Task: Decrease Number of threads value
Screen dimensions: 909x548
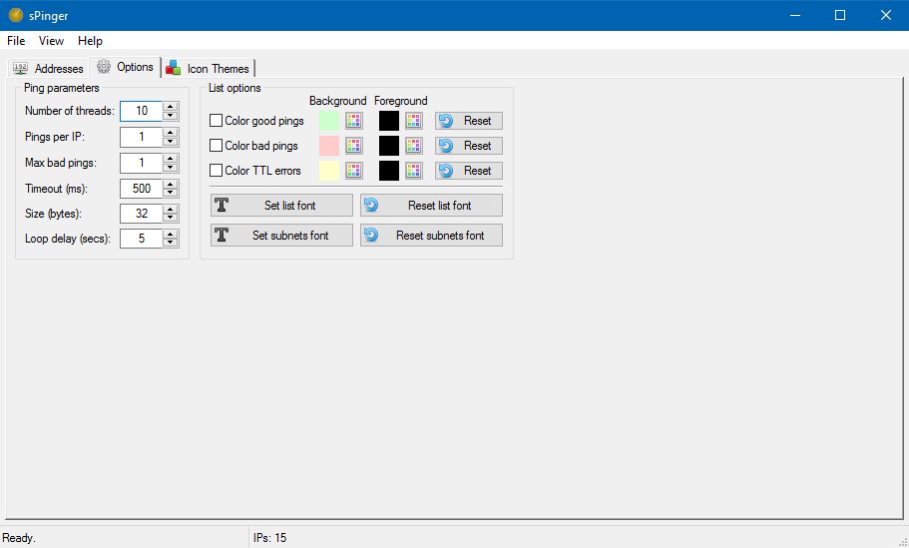Action: coord(170,116)
